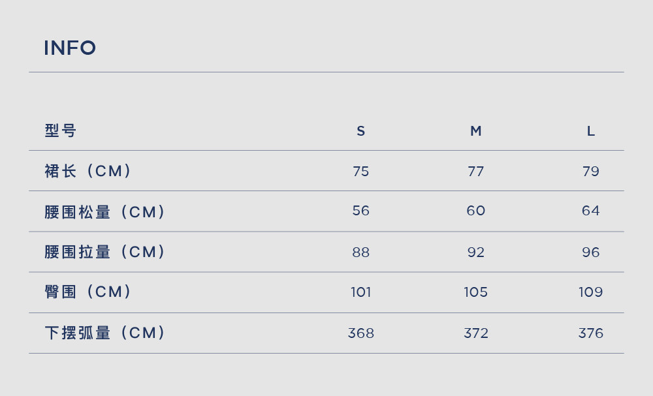Select the 下摆弧量 (CM) label
Screen dimensions: 653x396
pos(105,332)
